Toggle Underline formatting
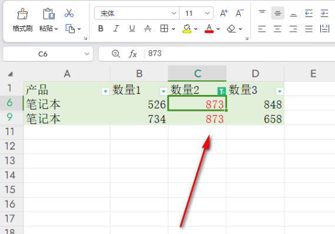This screenshot has width=335, height=234. tap(132, 29)
